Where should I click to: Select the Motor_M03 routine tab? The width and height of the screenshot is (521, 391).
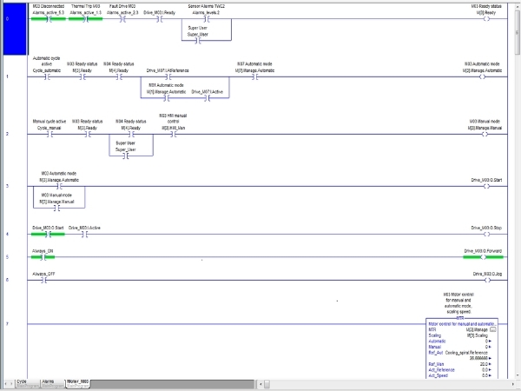(x=78, y=383)
